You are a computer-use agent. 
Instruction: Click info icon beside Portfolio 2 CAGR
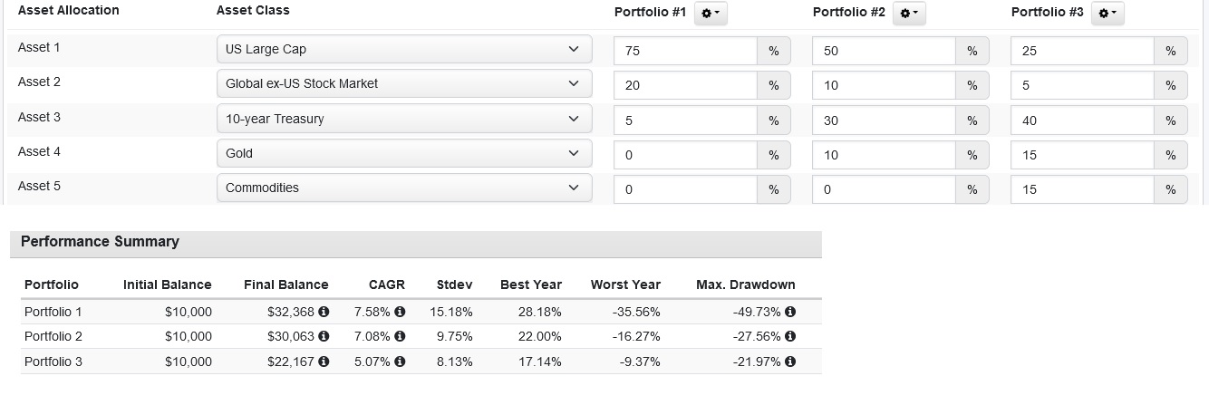(400, 337)
